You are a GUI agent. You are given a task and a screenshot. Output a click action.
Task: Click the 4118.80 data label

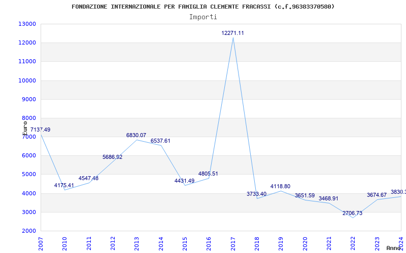(x=281, y=186)
